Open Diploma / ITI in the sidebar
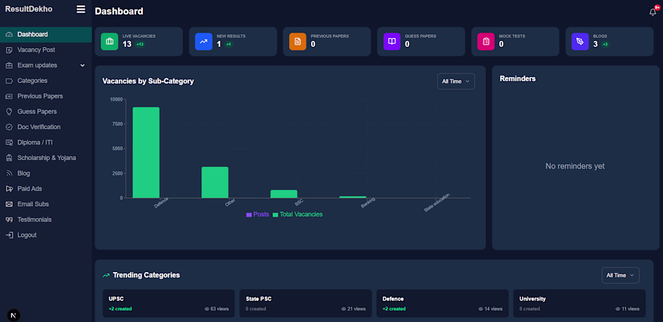The image size is (663, 322). (x=46, y=143)
